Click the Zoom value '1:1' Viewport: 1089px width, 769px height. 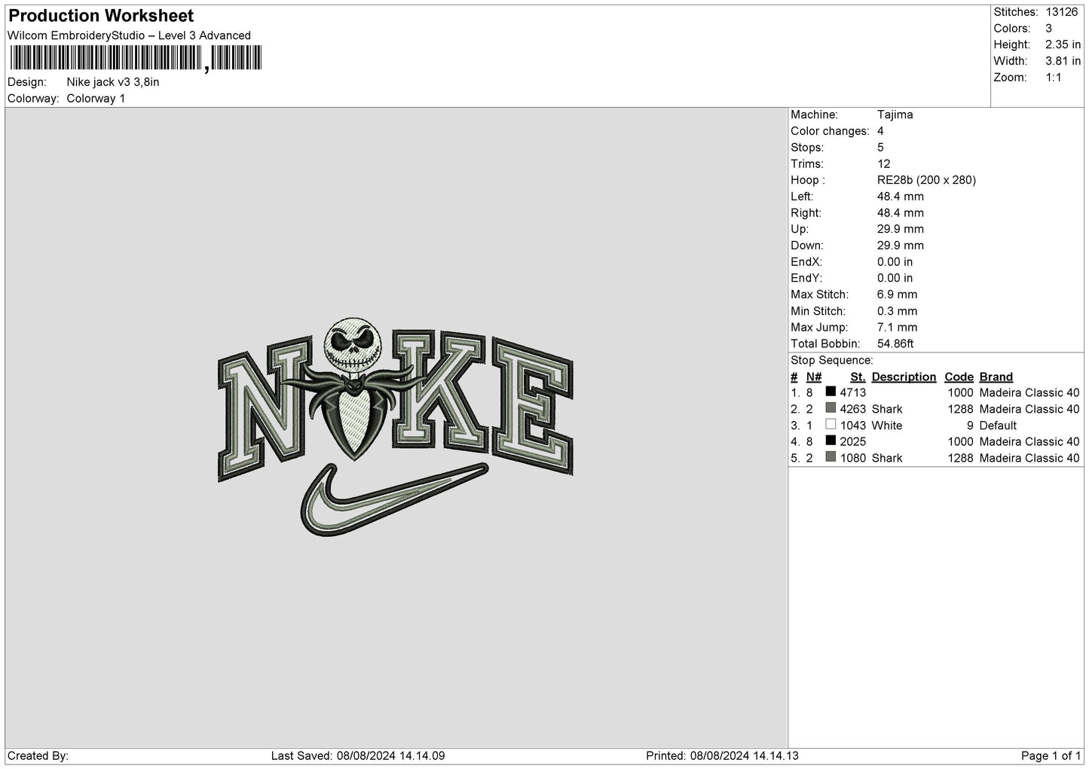click(1054, 78)
